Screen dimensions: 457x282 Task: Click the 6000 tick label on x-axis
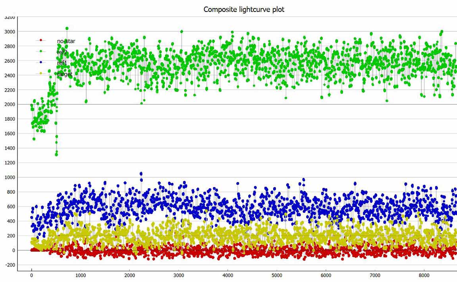pos(326,275)
